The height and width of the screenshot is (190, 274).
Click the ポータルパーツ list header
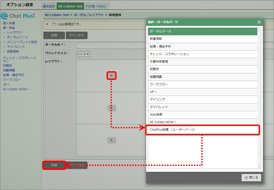click(x=203, y=31)
